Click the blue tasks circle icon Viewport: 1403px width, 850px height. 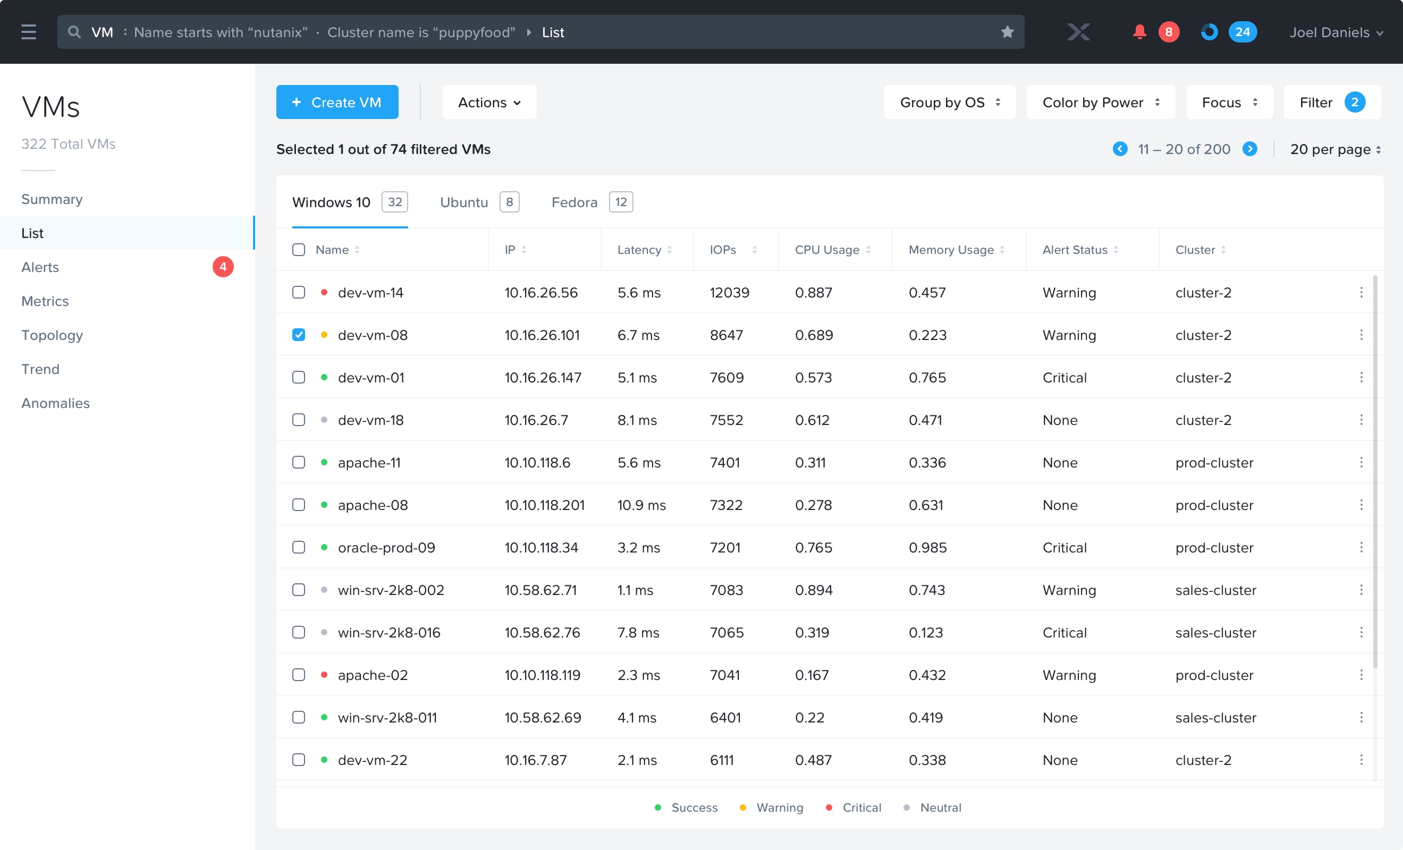pos(1209,32)
